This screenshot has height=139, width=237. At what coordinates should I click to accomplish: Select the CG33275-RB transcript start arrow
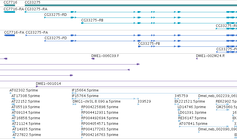(82, 23)
